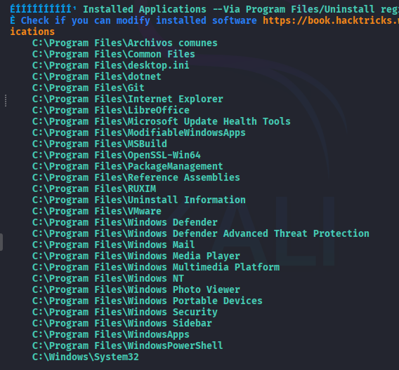Screen dimensions: 399x370
Task: Open the book.hacktricks URL link
Action: tap(331, 20)
